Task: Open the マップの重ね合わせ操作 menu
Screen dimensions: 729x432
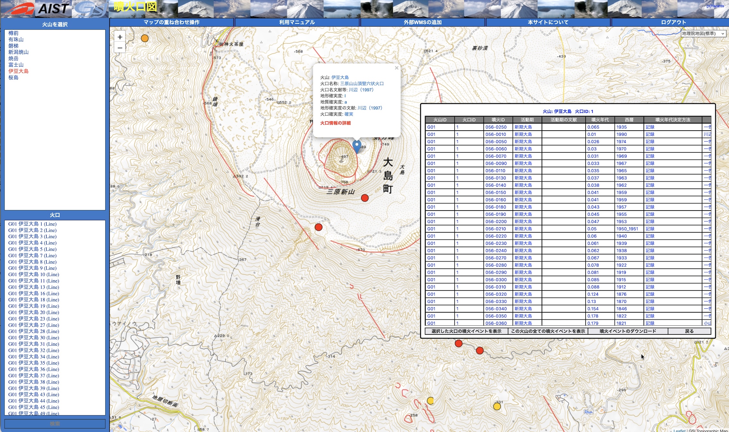Action: 171,22
